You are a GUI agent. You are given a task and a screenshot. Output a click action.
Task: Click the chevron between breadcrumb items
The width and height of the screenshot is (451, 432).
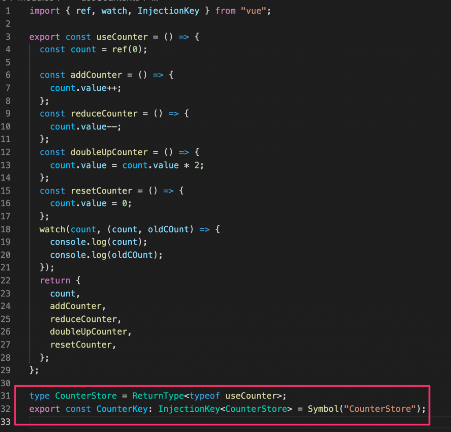pyautogui.click(x=59, y=1)
